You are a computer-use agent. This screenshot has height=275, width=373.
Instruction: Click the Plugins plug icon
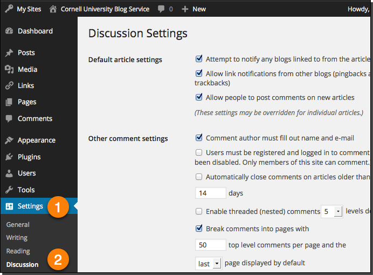coord(9,157)
